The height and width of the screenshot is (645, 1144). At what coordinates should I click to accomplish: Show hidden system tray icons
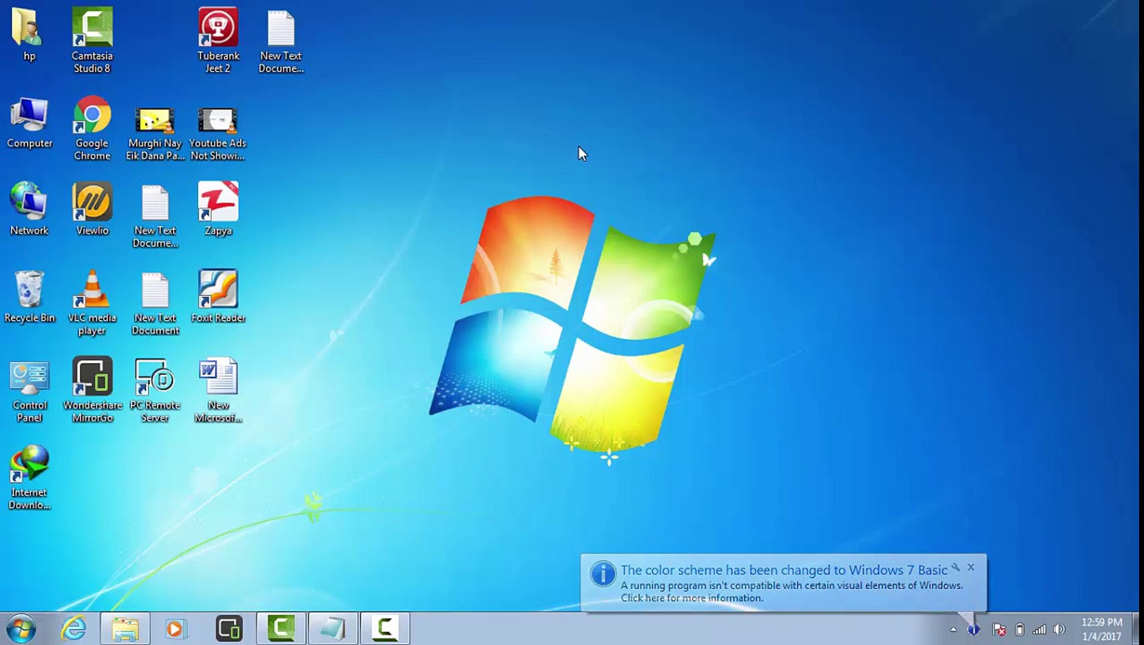click(x=953, y=629)
